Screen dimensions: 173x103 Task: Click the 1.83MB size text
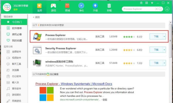click(113, 37)
